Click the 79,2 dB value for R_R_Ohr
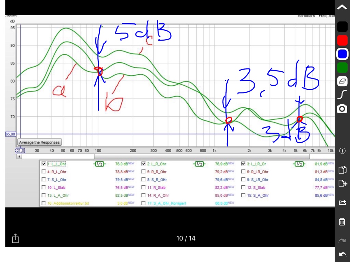 click(x=221, y=172)
